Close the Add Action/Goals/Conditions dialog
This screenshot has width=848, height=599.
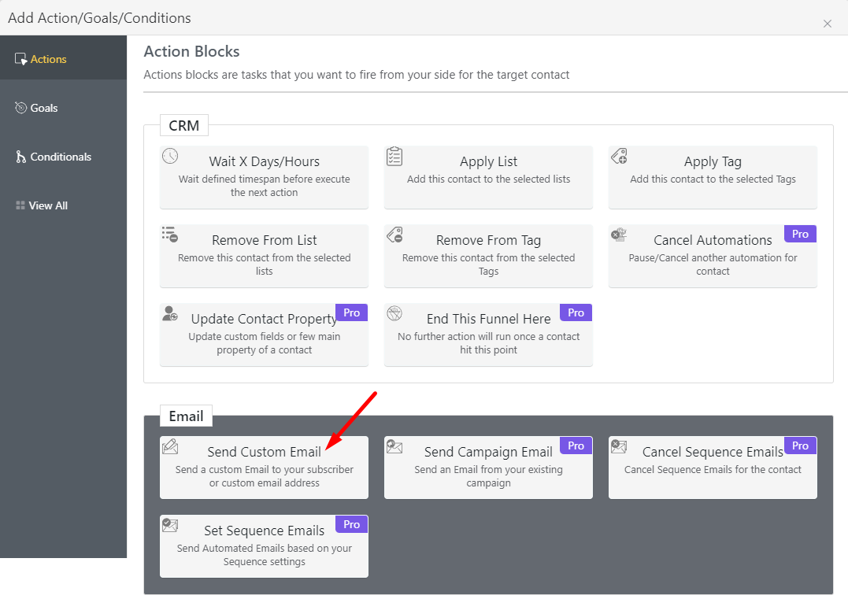pos(828,24)
